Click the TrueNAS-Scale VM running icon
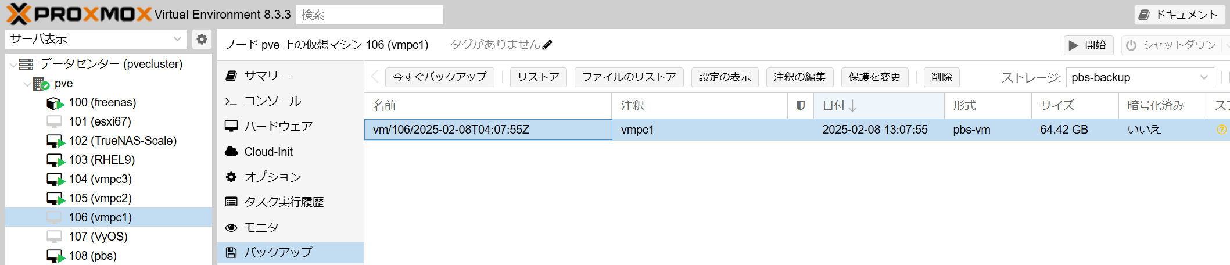1230x265 pixels. pos(55,141)
